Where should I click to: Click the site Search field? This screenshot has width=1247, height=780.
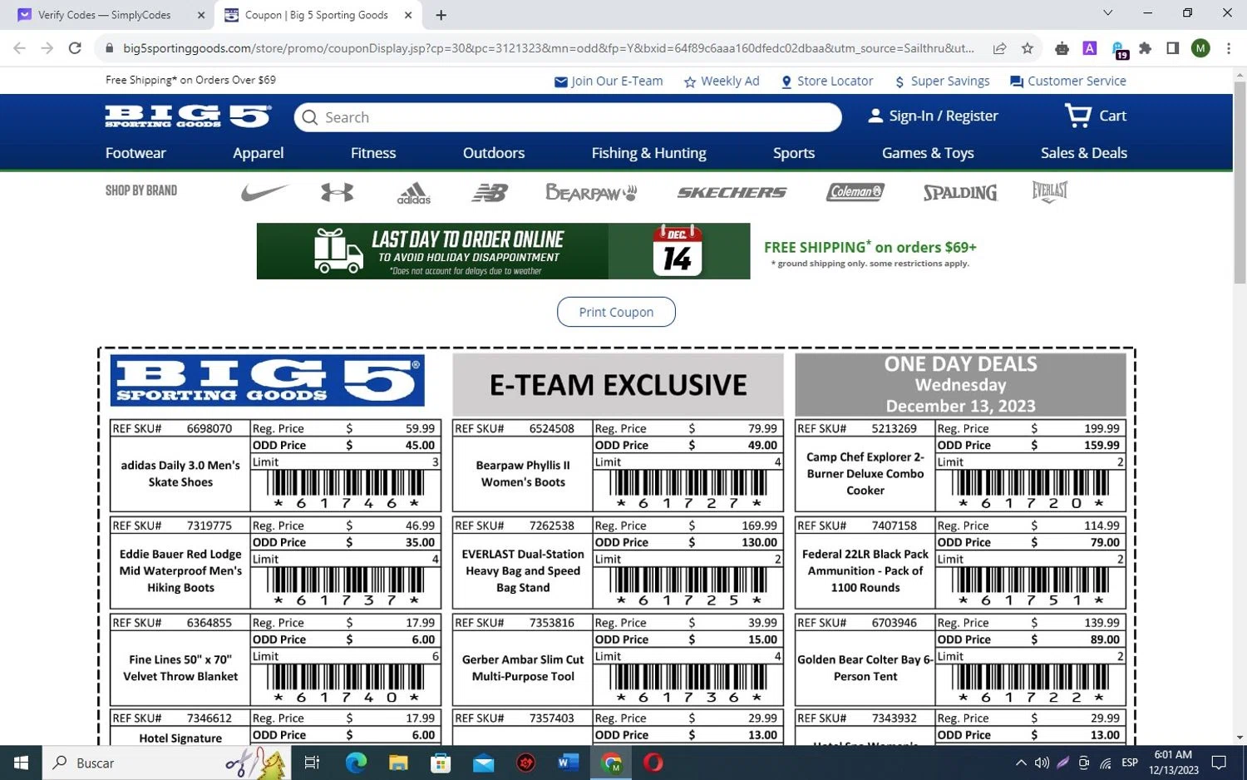(568, 117)
